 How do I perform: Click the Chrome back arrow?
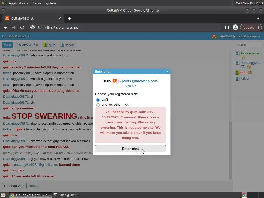(6, 27)
